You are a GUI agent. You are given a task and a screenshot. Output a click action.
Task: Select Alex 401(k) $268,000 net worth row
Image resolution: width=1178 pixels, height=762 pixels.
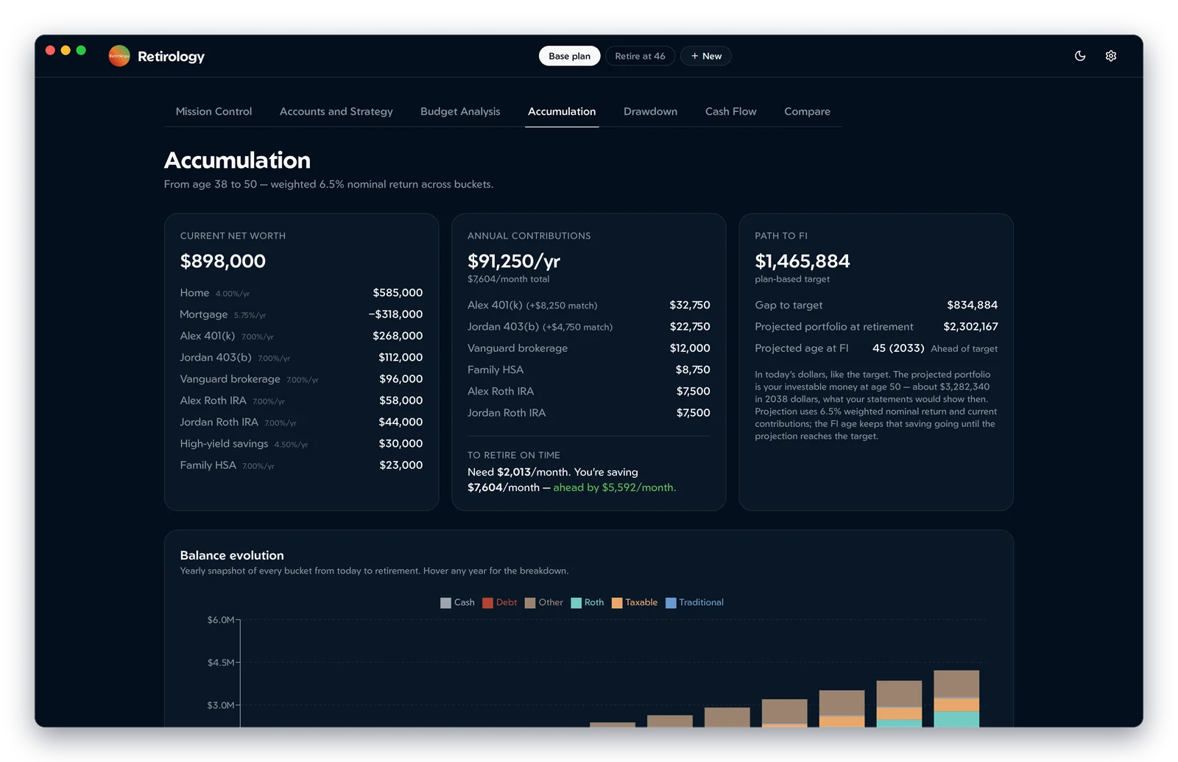tap(301, 336)
